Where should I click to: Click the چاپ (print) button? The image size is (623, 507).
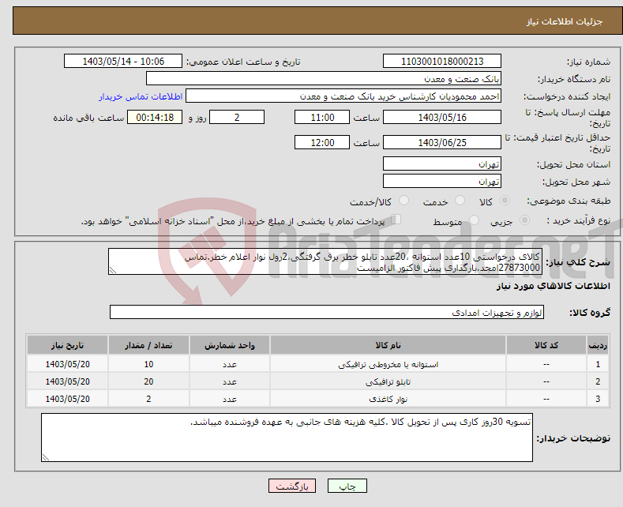347,486
